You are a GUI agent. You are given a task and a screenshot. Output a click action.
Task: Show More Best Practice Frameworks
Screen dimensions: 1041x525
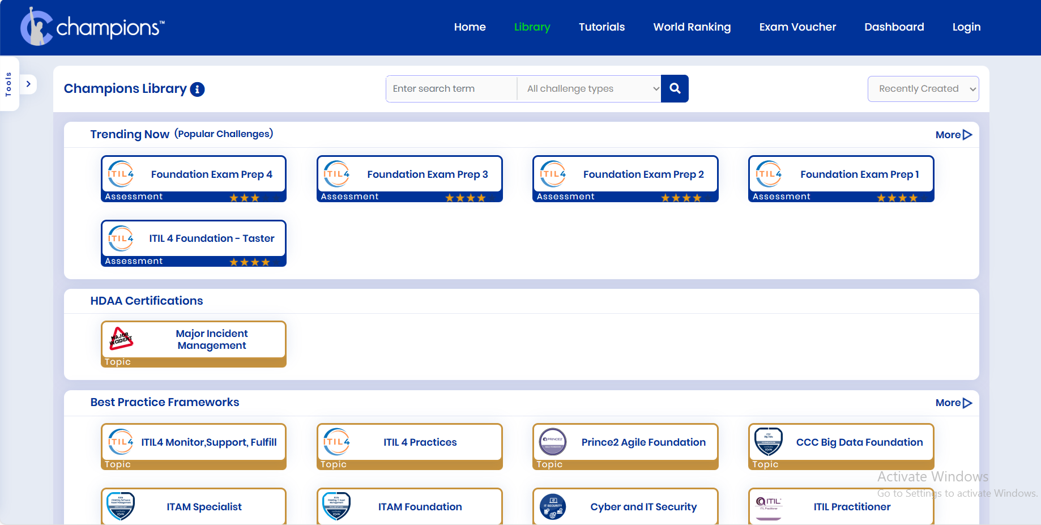pyautogui.click(x=953, y=403)
